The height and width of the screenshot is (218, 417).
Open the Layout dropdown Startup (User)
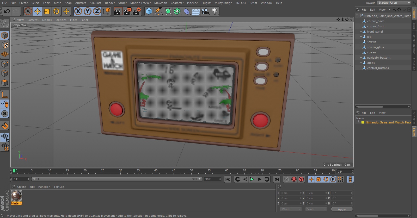pyautogui.click(x=394, y=3)
